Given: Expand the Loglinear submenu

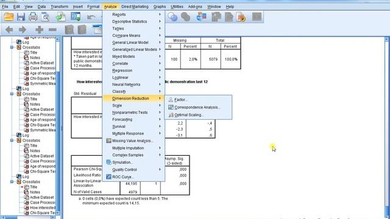Looking at the screenshot, I should [x=133, y=77].
